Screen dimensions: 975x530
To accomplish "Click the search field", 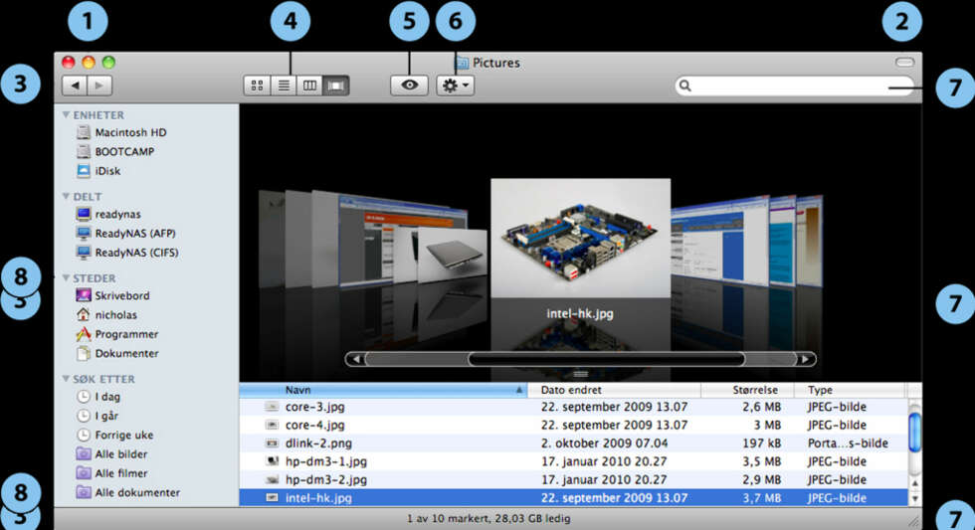I will click(x=795, y=86).
